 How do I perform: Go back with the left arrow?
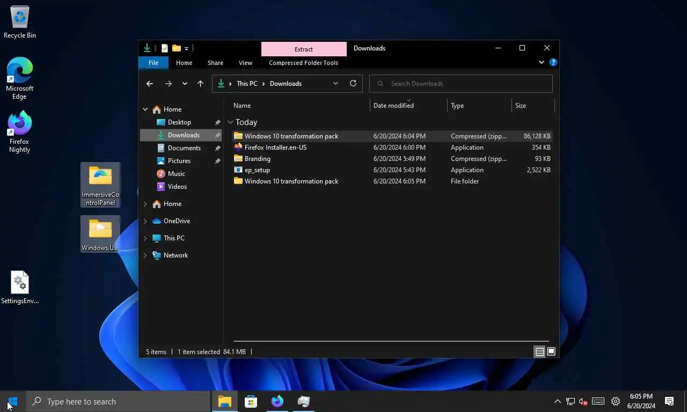150,84
